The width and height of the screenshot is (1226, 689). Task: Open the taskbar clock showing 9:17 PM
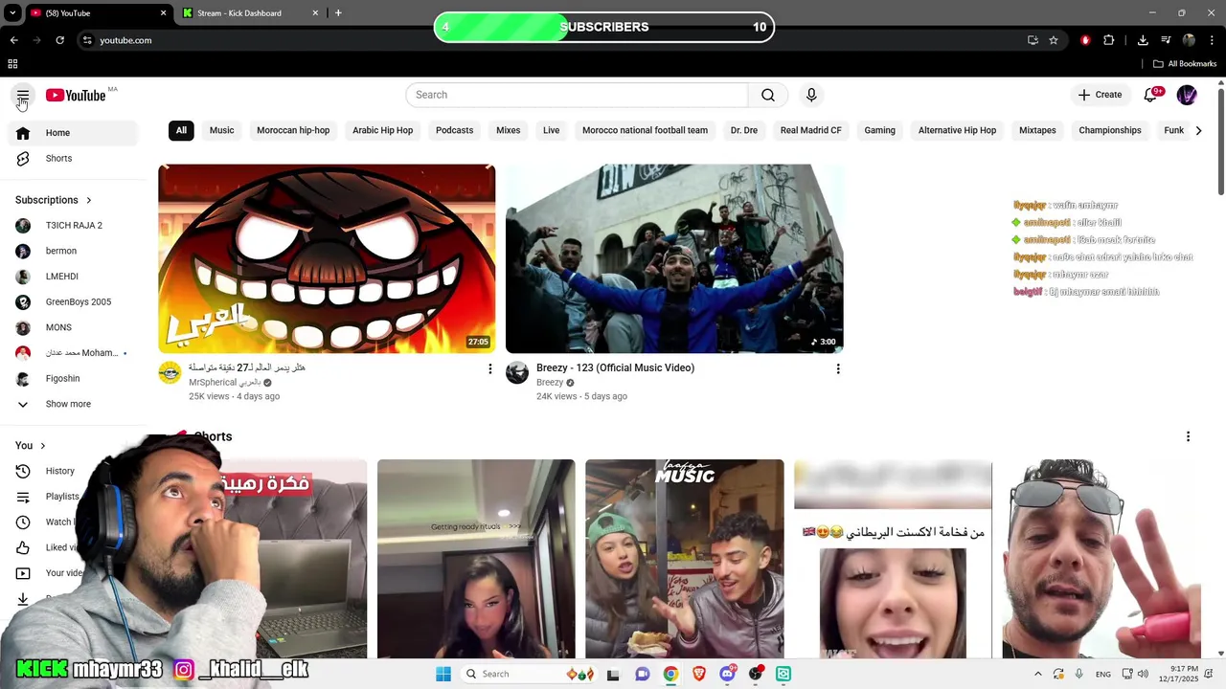pyautogui.click(x=1184, y=674)
